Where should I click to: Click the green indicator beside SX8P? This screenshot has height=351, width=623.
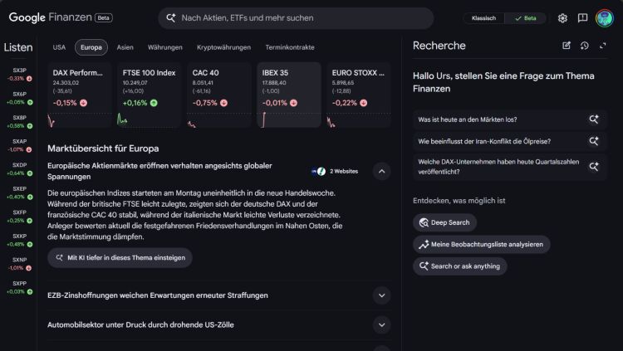pyautogui.click(x=30, y=126)
